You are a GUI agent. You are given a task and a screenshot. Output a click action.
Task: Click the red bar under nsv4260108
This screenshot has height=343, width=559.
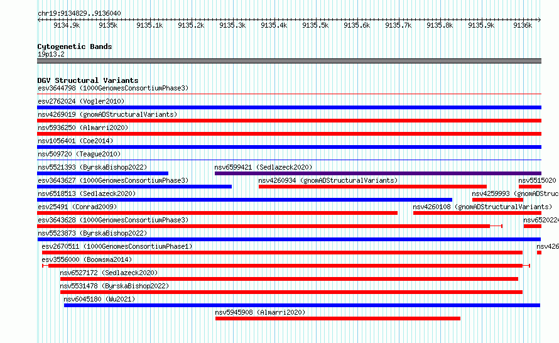477,213
